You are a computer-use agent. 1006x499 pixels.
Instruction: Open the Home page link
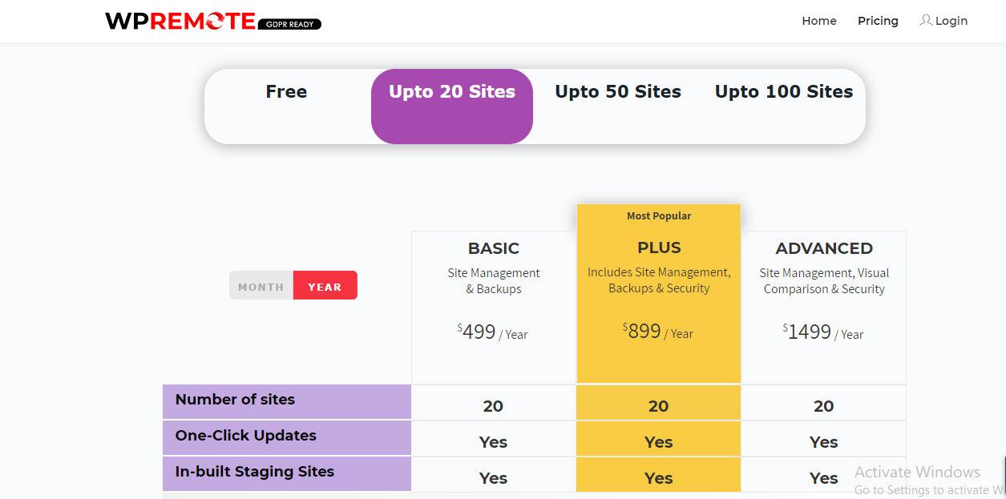tap(819, 21)
